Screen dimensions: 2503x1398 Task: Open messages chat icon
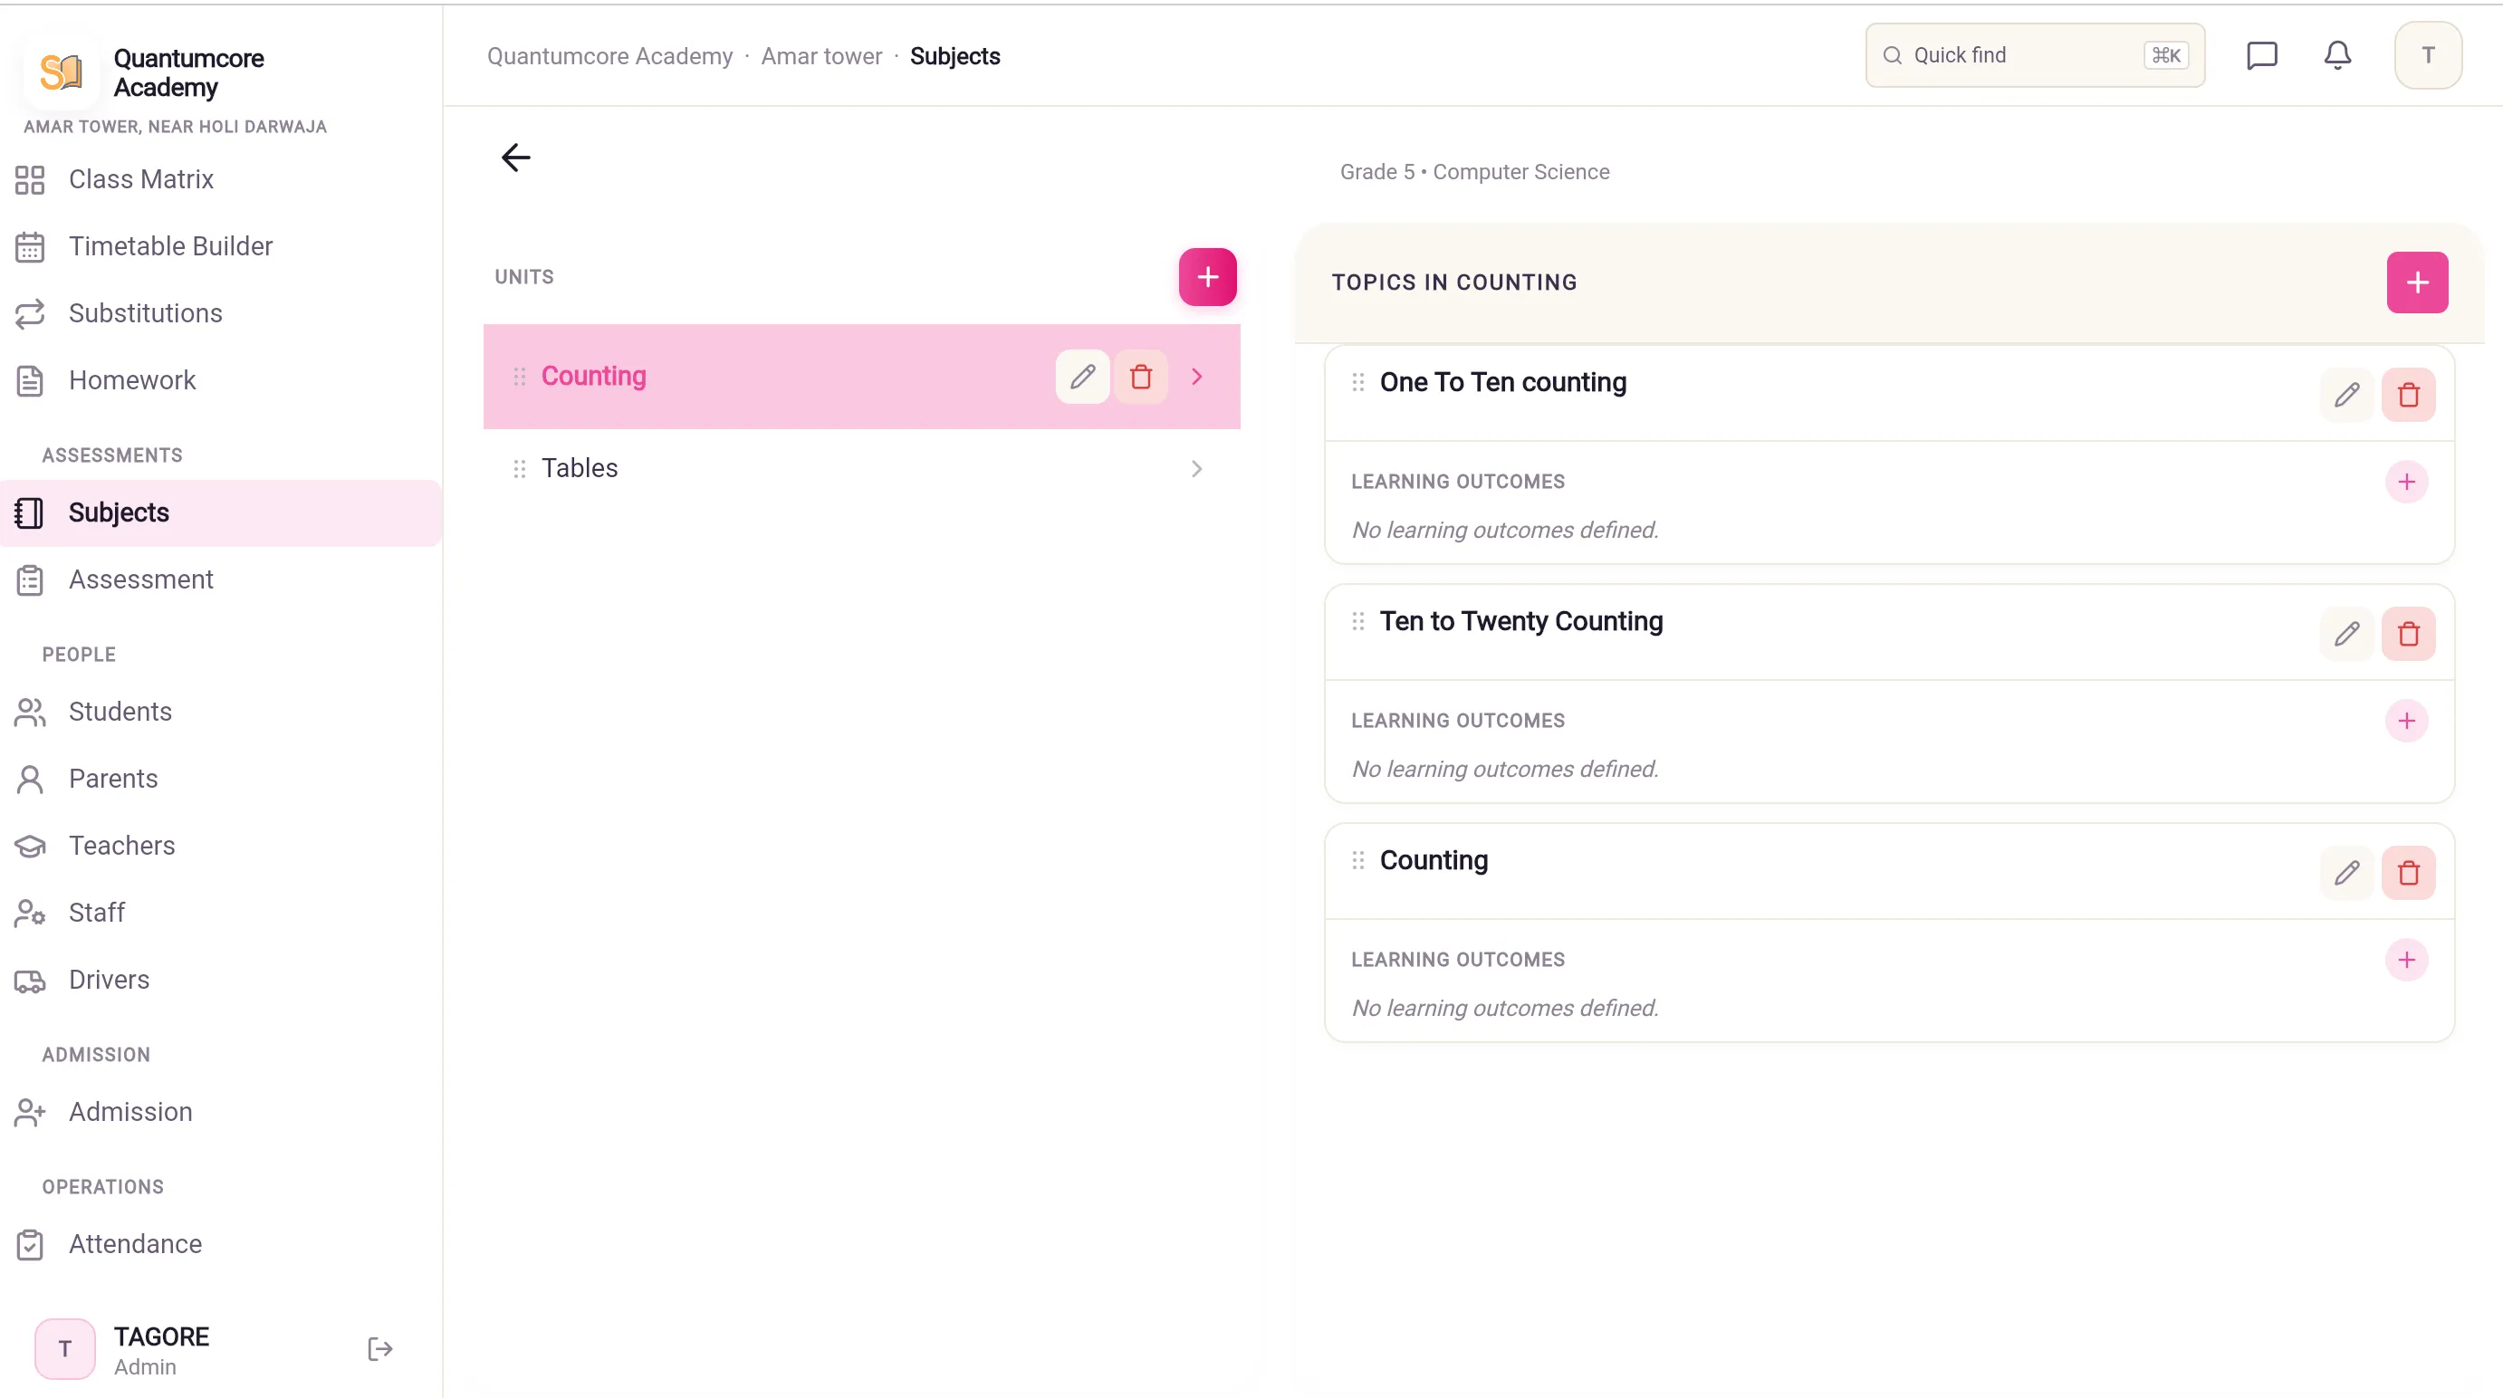(2262, 55)
